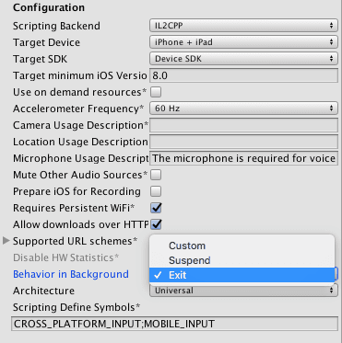Screen dimensions: 342x343
Task: Enable Mute Other Audio Sources checkbox
Action: pos(156,175)
